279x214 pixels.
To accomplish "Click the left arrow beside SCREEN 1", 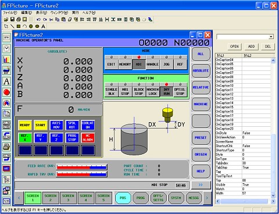I will 19,198.
